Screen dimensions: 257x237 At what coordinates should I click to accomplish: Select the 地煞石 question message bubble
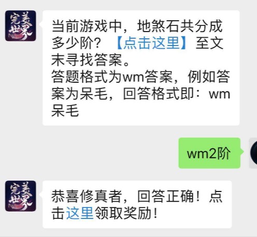tap(141, 68)
